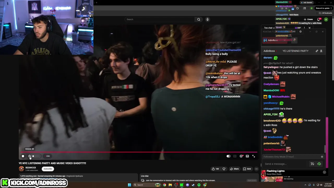This screenshot has height=188, width=334.
Task: Enter fullscreen in the YouTube player
Action: [254, 156]
